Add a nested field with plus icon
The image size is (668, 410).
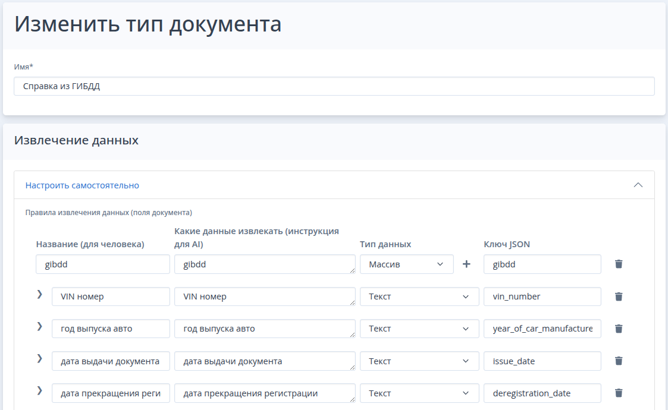point(466,264)
